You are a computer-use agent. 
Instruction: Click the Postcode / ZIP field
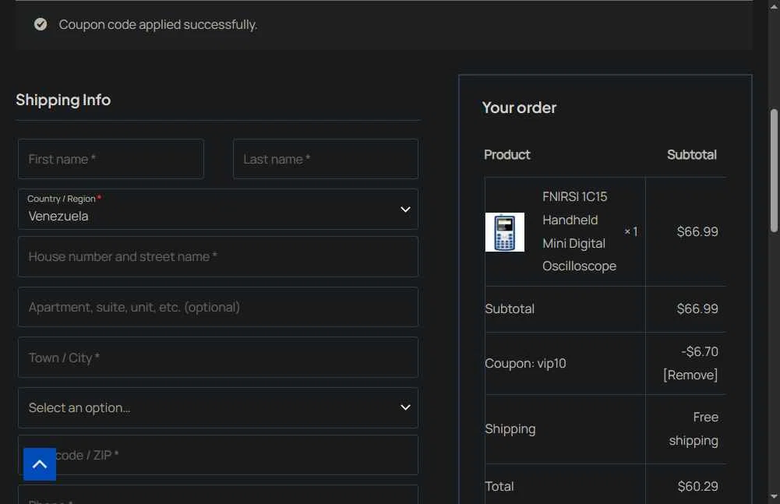click(218, 455)
